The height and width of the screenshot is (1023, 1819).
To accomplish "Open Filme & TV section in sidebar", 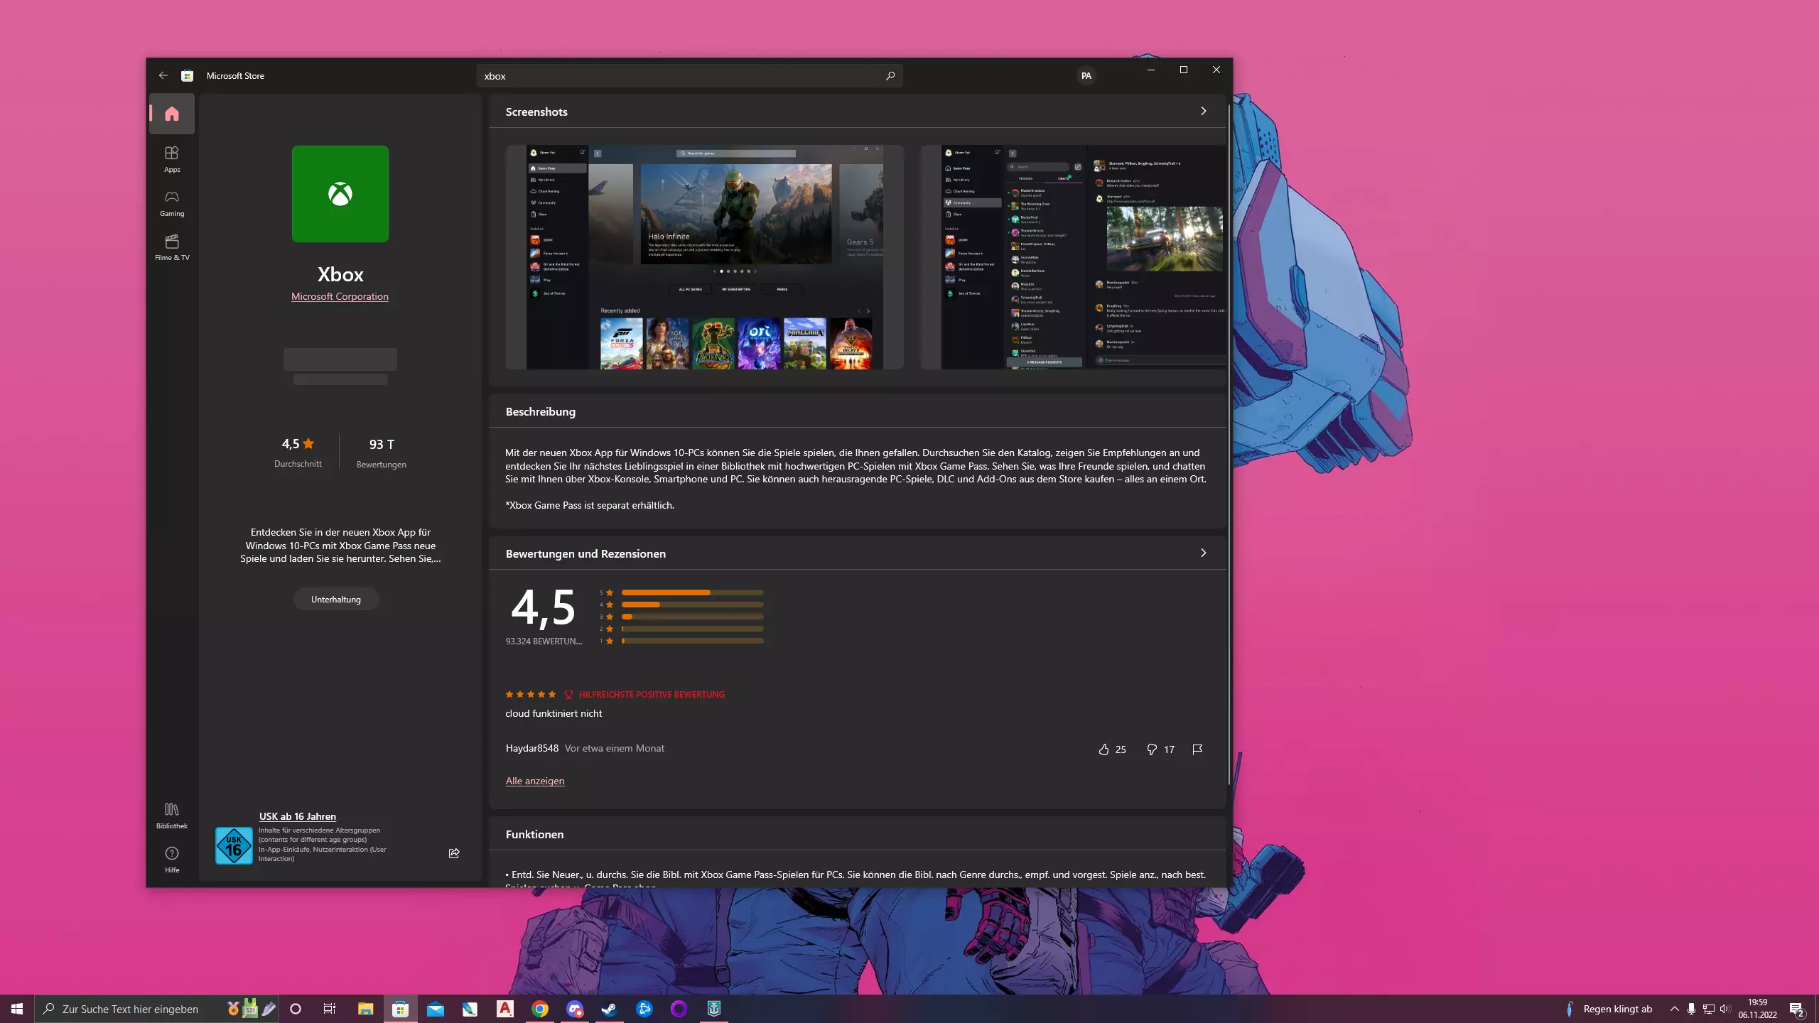I will pyautogui.click(x=172, y=247).
